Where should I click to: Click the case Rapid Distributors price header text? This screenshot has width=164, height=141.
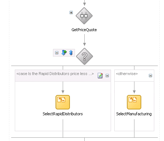(x=55, y=74)
